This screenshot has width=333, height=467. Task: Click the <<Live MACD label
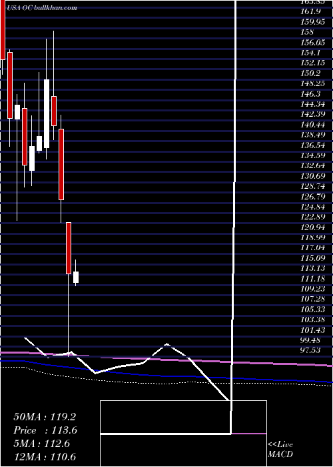click(280, 450)
